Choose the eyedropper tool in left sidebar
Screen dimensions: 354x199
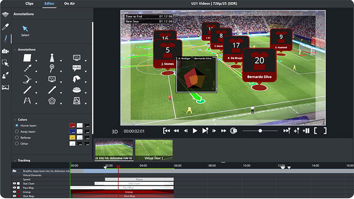click(x=5, y=27)
